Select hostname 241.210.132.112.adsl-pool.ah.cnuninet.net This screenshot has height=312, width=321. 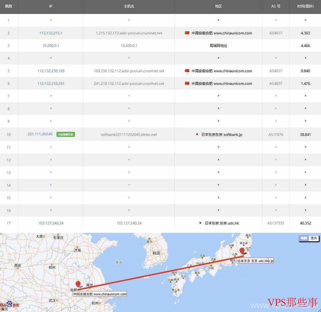tap(129, 84)
